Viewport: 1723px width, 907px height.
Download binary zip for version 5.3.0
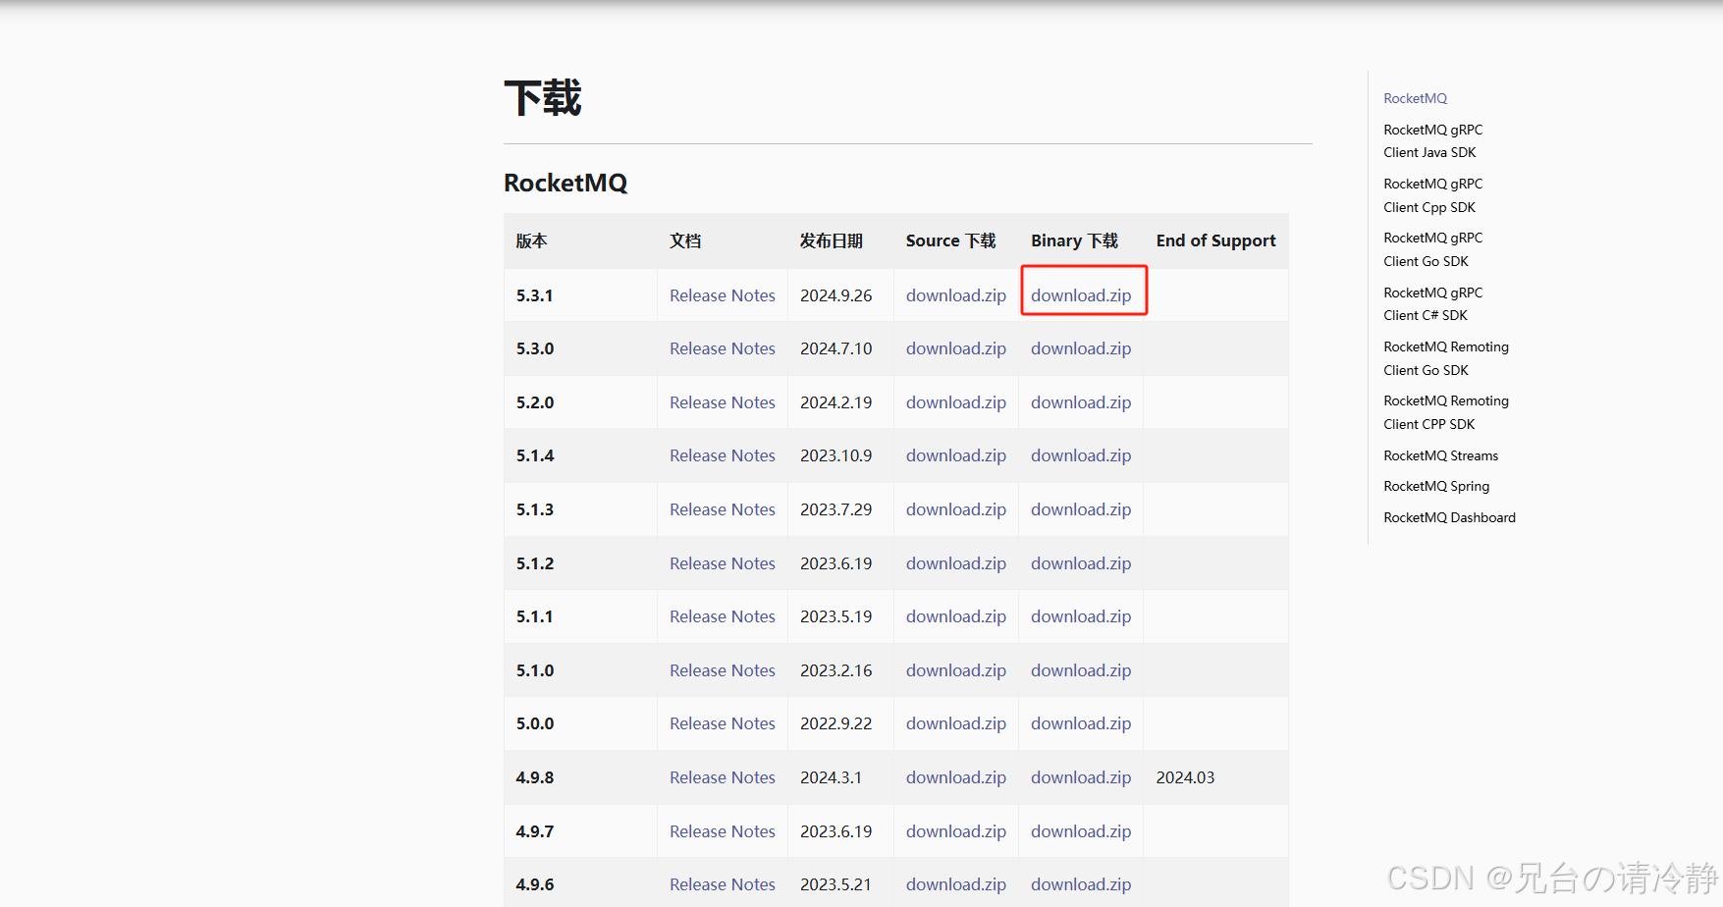click(1081, 348)
